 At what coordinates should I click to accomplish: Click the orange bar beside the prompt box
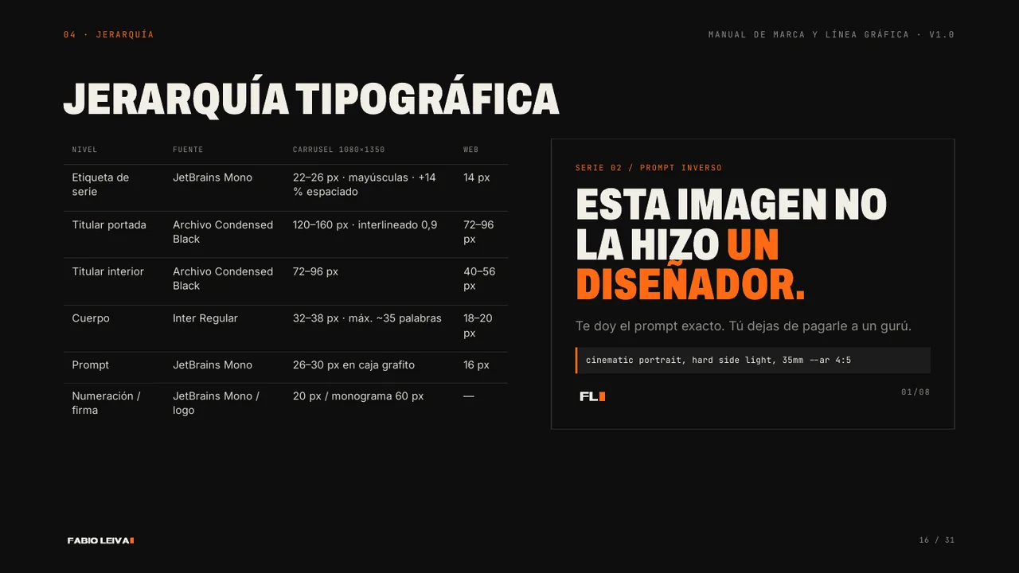(x=576, y=360)
